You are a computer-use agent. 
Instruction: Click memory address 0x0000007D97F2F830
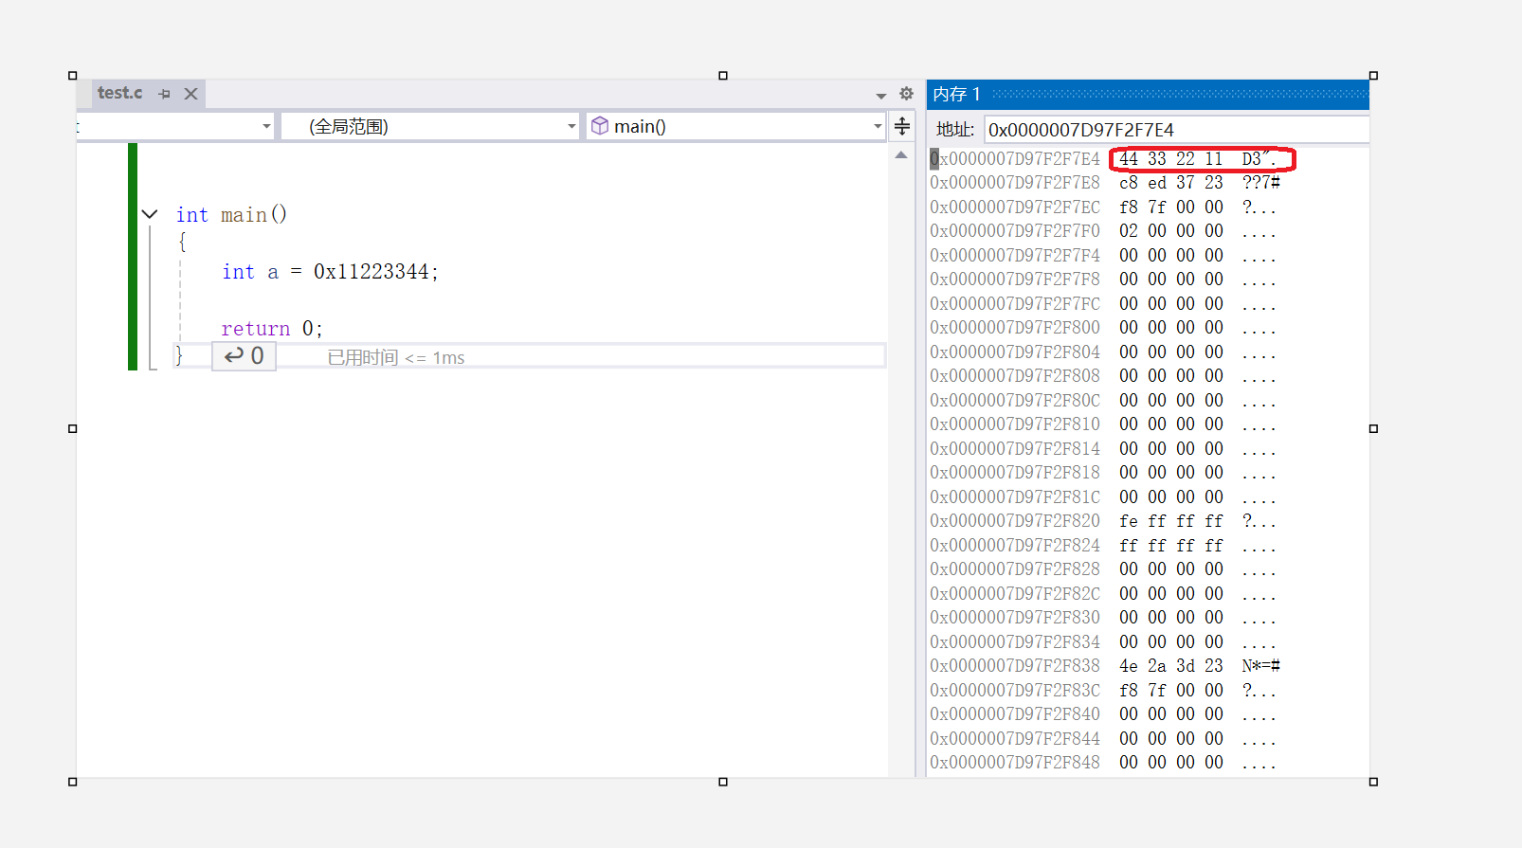pos(1015,617)
